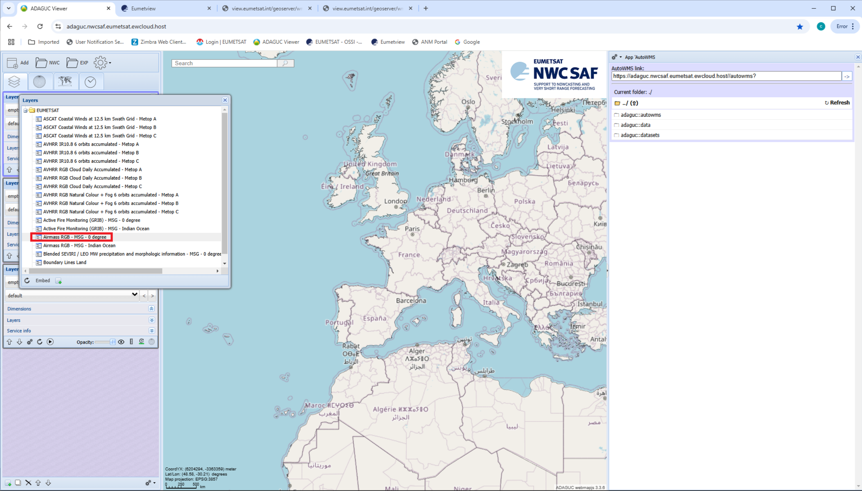Viewport: 862px width, 491px height.
Task: Switch to the Eumetview browser tab
Action: pyautogui.click(x=166, y=8)
